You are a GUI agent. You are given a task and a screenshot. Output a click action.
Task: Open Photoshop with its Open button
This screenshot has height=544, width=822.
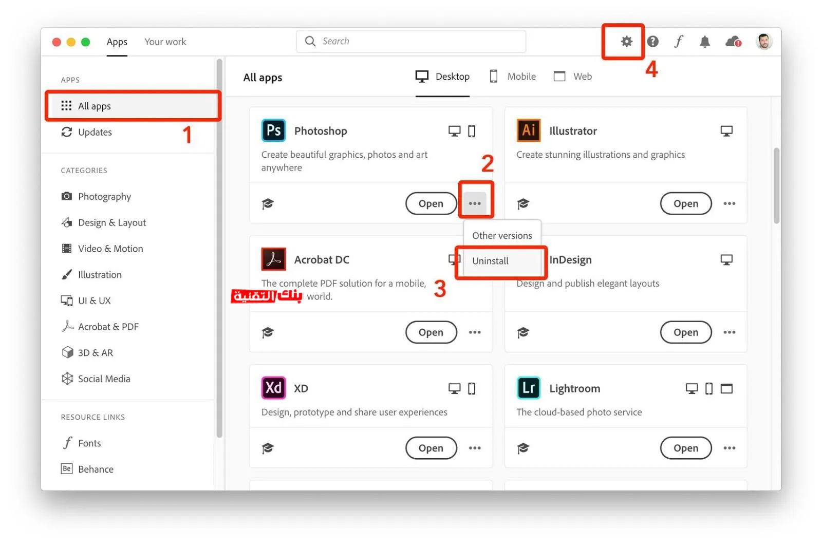(431, 203)
